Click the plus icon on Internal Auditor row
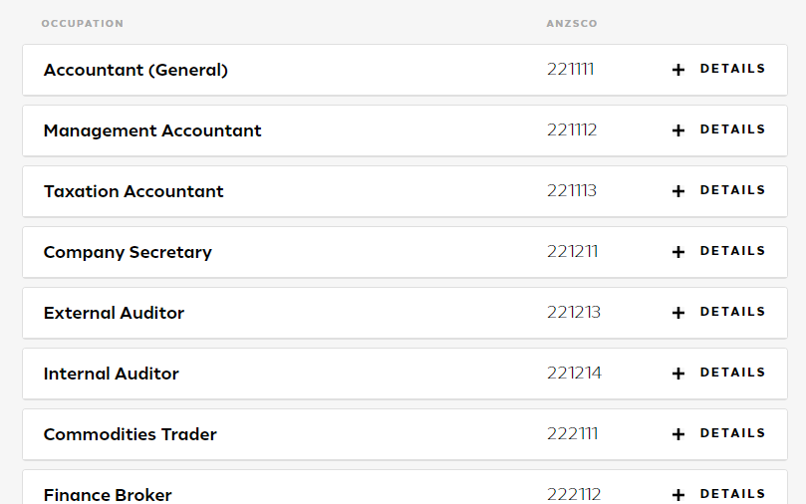 click(678, 374)
